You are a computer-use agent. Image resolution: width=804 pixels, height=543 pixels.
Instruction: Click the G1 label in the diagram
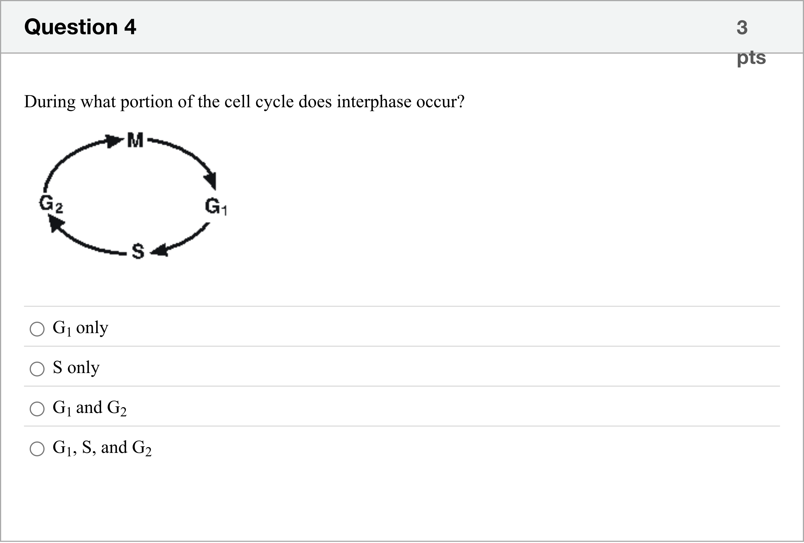pos(216,206)
